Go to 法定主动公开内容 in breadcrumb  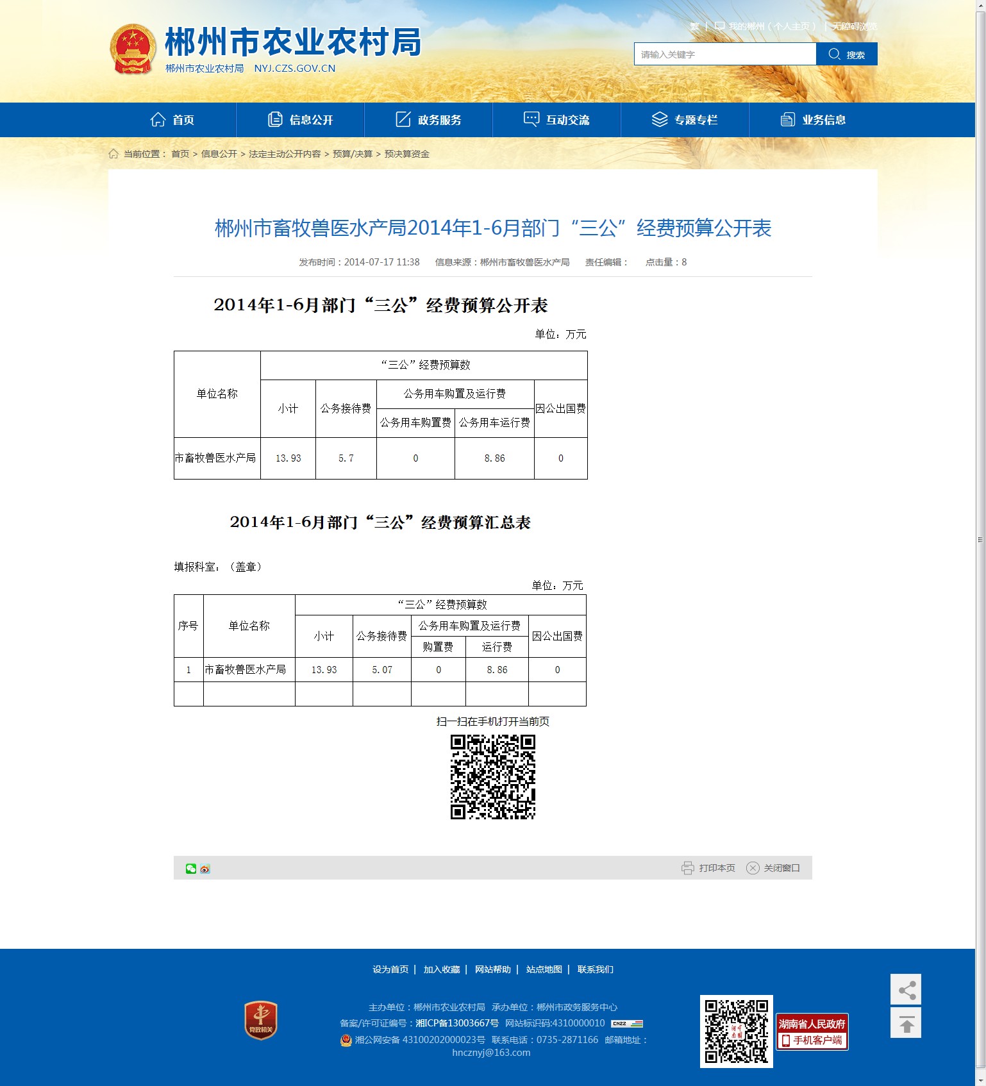[285, 154]
